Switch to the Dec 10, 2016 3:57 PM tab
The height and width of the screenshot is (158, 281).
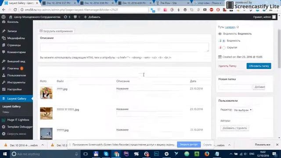(58, 3)
